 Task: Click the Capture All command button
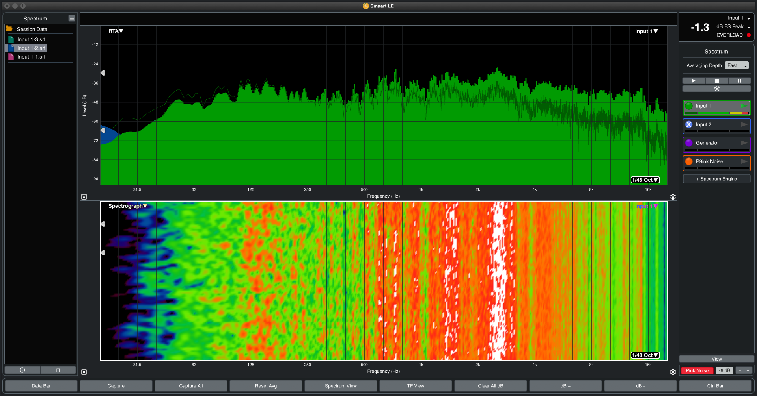coord(191,386)
